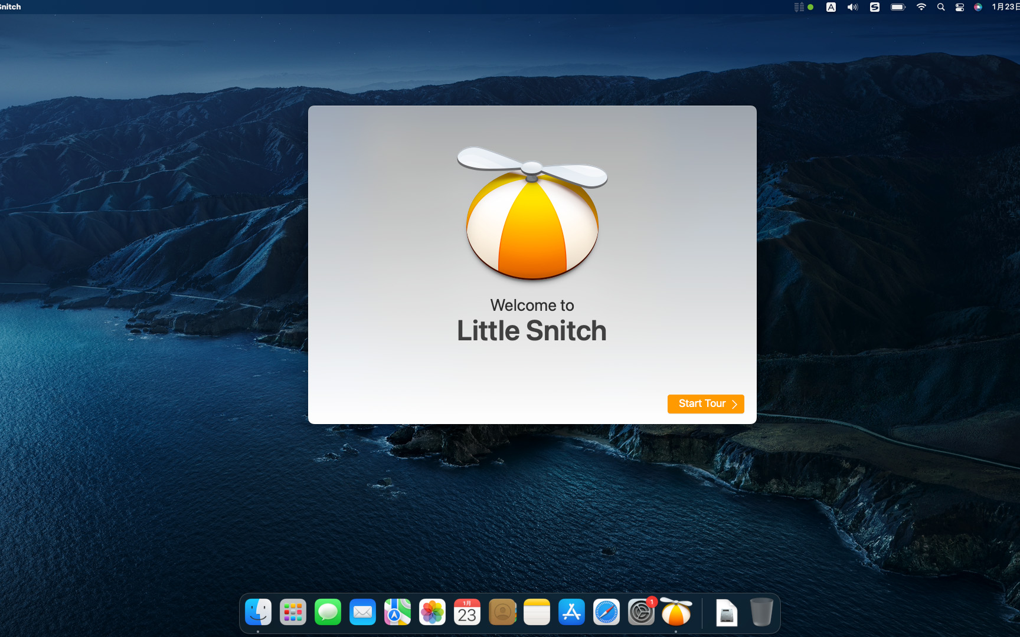Open Contacts app in the Dock

[502, 612]
